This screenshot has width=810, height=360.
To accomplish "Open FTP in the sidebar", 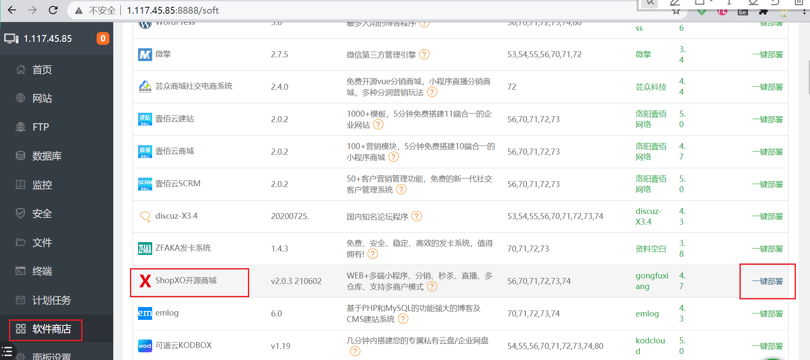I will coord(56,127).
